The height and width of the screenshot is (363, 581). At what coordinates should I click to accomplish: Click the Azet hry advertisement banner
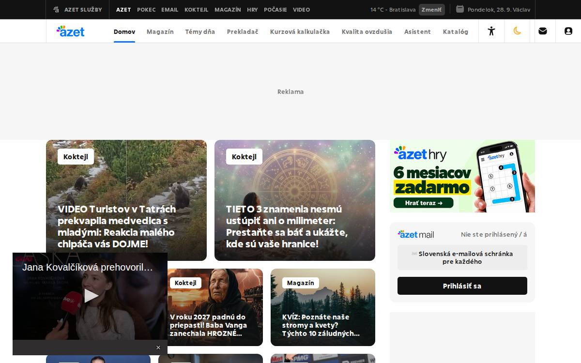tap(462, 176)
